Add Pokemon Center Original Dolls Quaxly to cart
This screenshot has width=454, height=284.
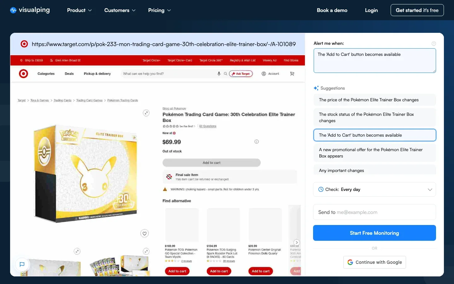[261, 271]
